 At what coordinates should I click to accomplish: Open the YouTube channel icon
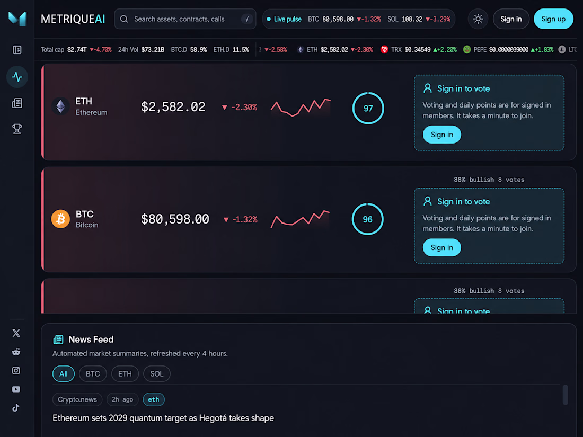coord(16,389)
